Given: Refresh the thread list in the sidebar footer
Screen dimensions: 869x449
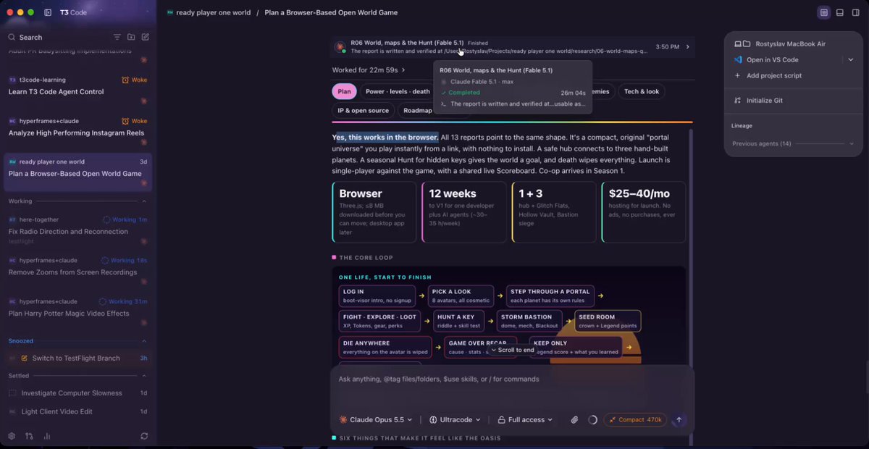Looking at the screenshot, I should tap(144, 436).
